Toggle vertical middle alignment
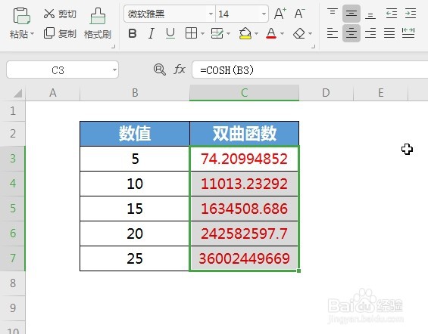Viewport: 428px width, 334px height. [x=351, y=14]
